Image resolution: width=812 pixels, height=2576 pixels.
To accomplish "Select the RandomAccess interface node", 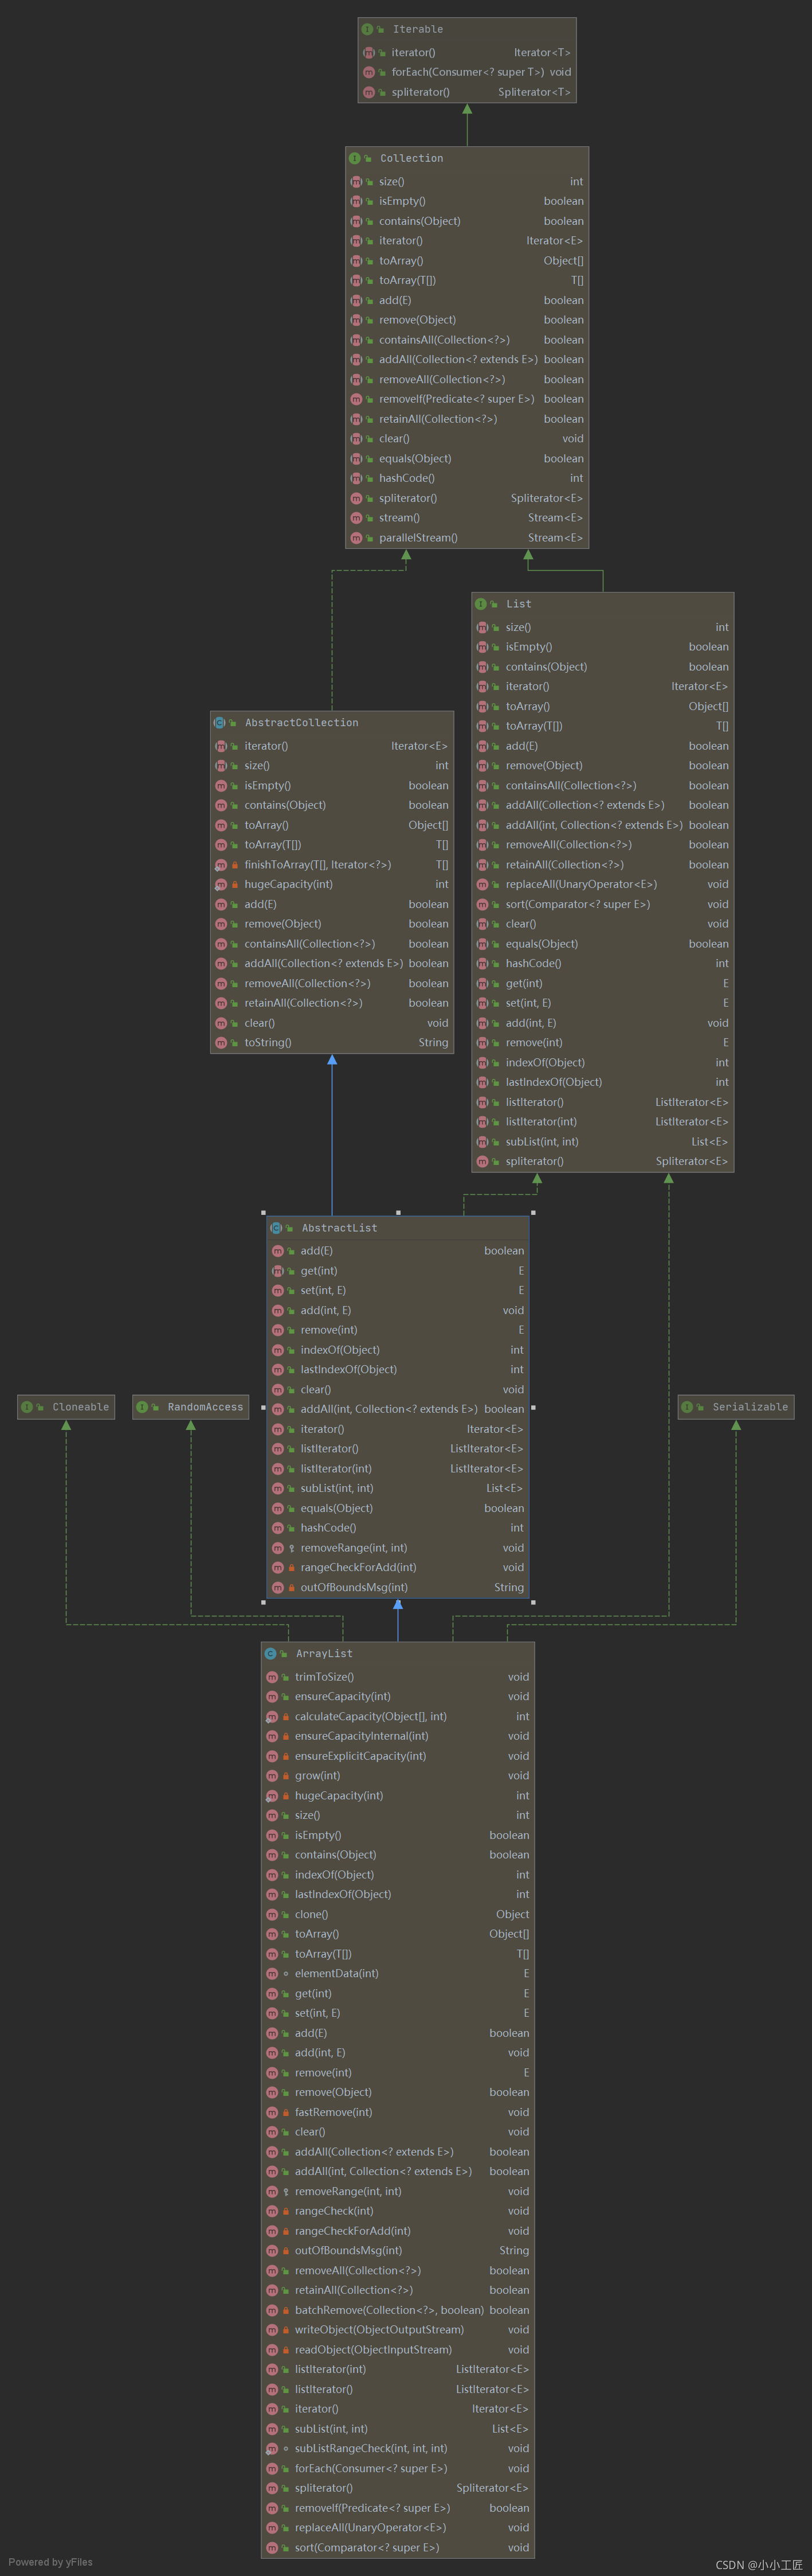I will click(x=191, y=1407).
